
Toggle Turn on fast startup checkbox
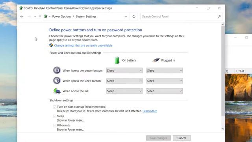click(x=55, y=107)
